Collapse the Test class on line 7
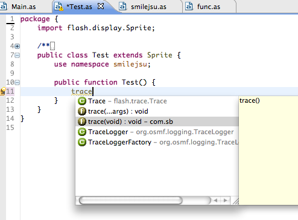The image size is (298, 220). [x=17, y=55]
